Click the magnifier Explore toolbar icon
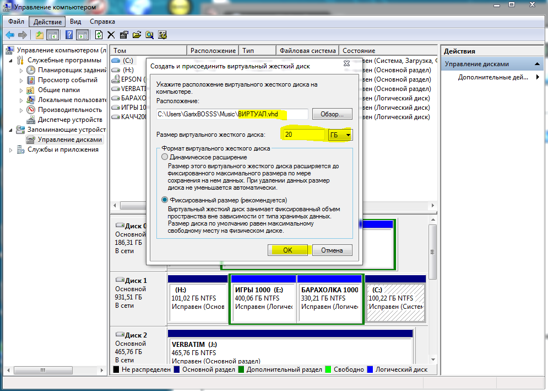548x391 pixels. (x=150, y=35)
